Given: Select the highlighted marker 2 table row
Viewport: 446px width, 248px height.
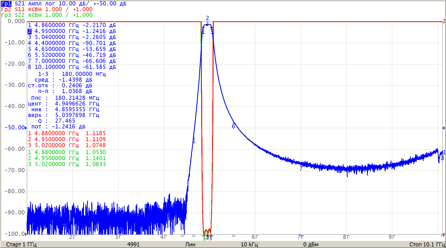Looking at the screenshot, I should (72, 31).
